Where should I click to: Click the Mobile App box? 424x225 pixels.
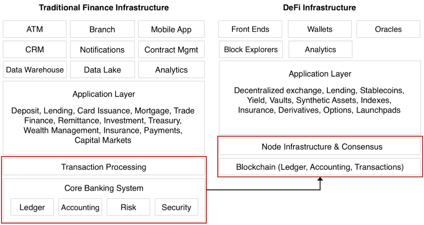point(171,29)
